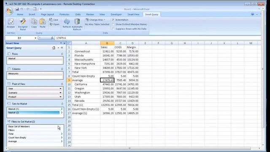Screen dimensions: 270x152
Task: Select column B header
Action: click(107, 43)
